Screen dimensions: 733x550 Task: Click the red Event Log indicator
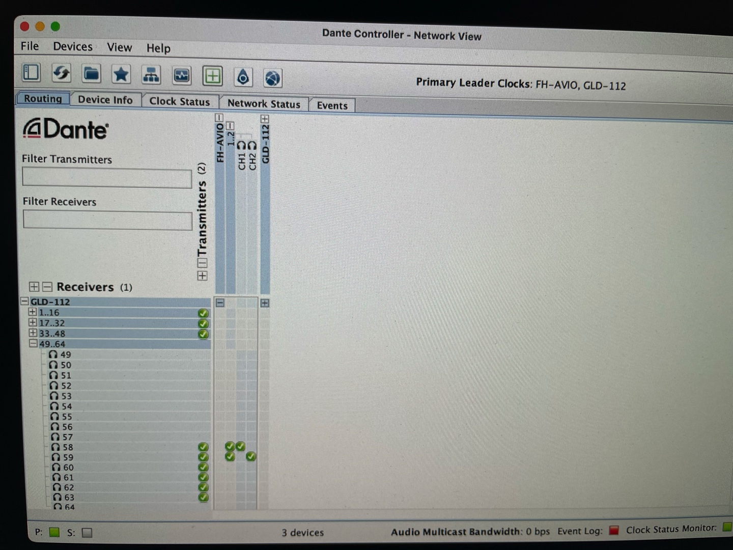click(614, 530)
